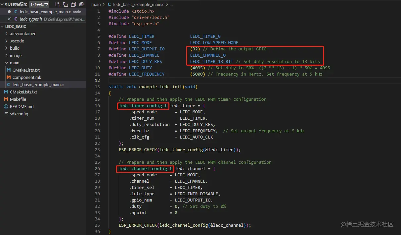
Task: Open sdkconfig file
Action: pos(19,114)
